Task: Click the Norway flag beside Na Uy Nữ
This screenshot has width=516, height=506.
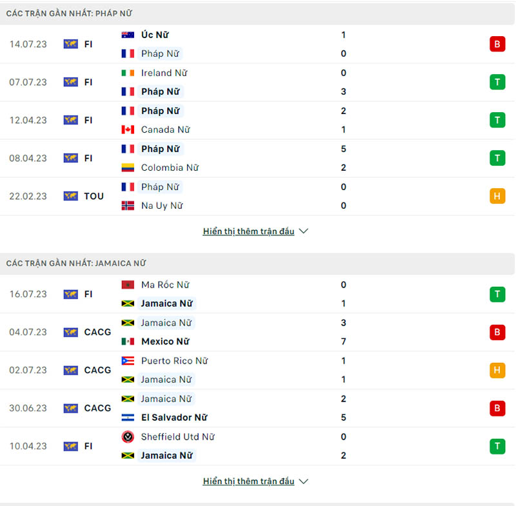Action: (x=128, y=206)
